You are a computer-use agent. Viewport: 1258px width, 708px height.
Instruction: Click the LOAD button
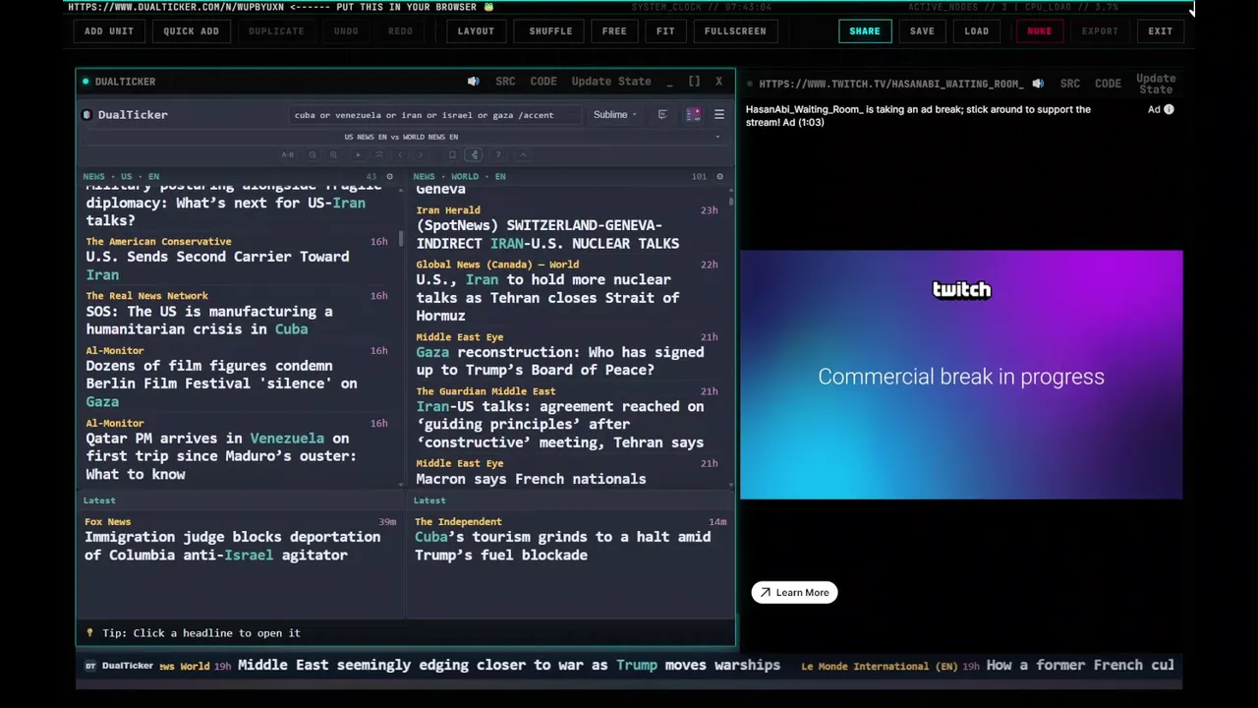[x=977, y=30]
